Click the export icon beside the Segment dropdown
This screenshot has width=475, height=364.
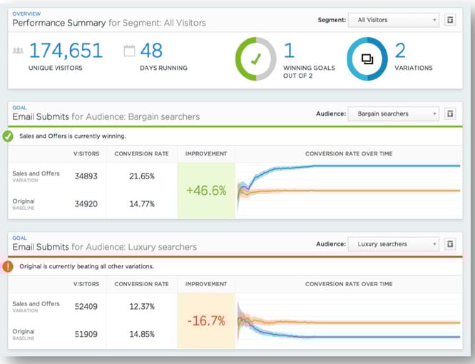coord(450,20)
